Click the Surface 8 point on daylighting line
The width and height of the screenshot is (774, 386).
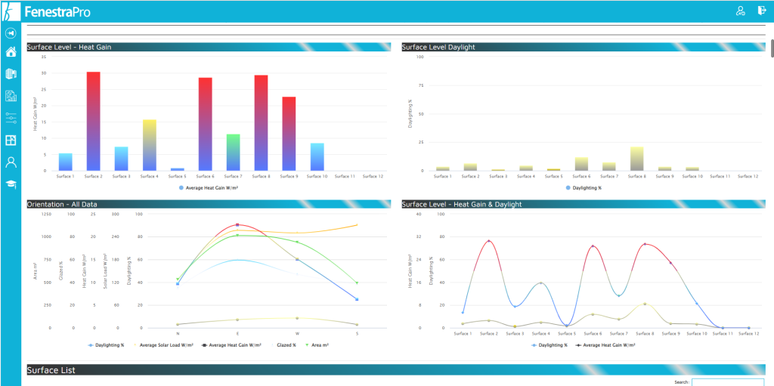coord(645,304)
